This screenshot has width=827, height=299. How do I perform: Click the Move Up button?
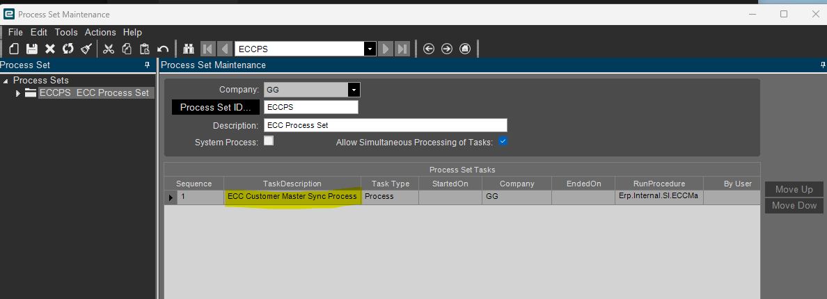(x=794, y=189)
